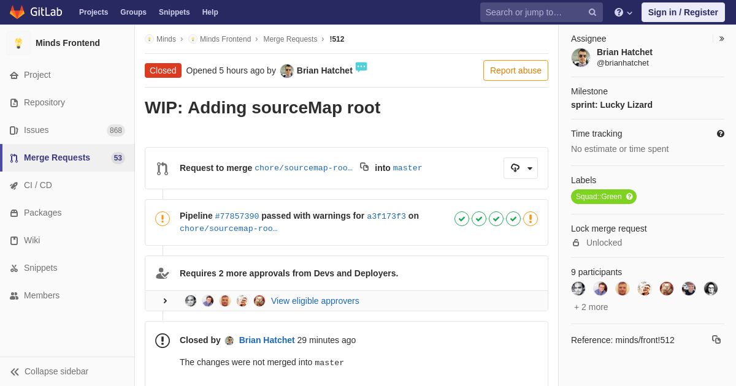The image size is (736, 386).
Task: Click the first participant avatar
Action: click(578, 289)
